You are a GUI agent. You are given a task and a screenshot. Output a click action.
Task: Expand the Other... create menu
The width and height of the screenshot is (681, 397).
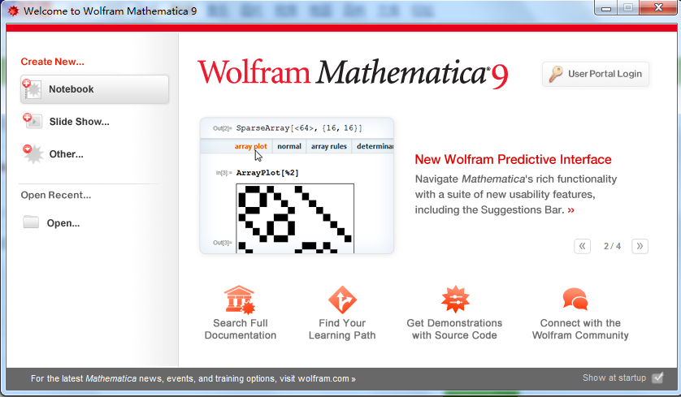(x=66, y=154)
